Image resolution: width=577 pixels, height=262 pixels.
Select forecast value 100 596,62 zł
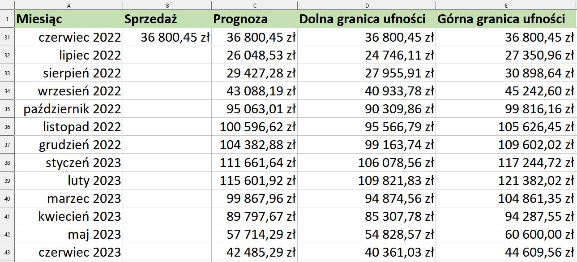254,127
